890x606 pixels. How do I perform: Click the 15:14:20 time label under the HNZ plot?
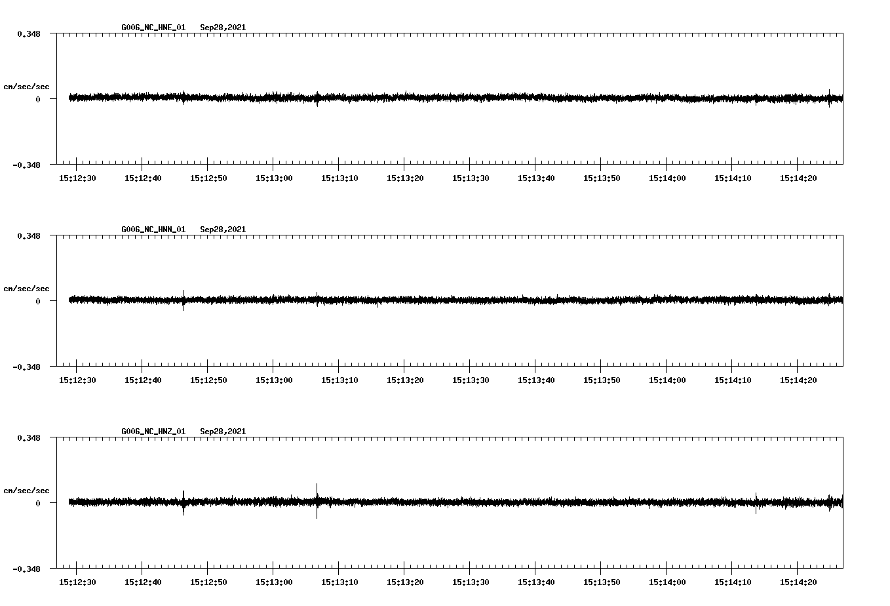coord(798,582)
